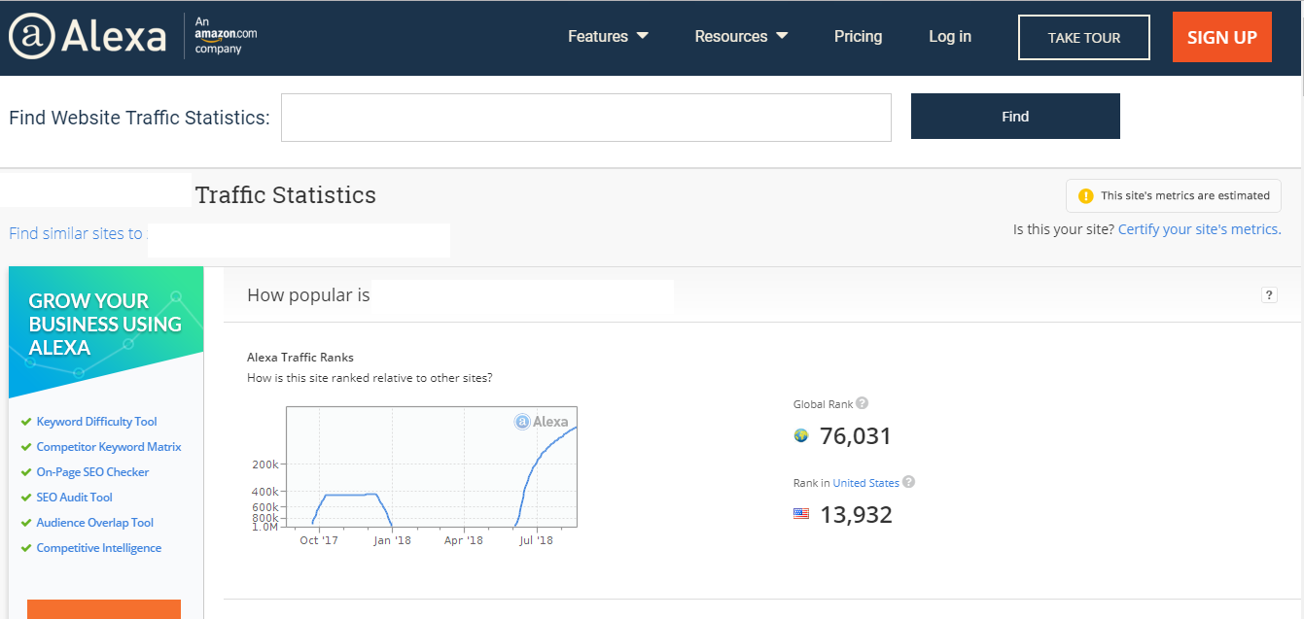Click warning icon on metrics estimated notice
The image size is (1304, 619).
(x=1086, y=195)
